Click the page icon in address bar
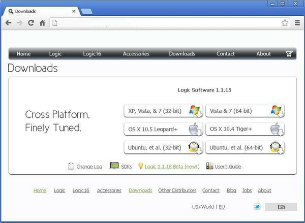The height and width of the screenshot is (223, 305). coord(55,23)
